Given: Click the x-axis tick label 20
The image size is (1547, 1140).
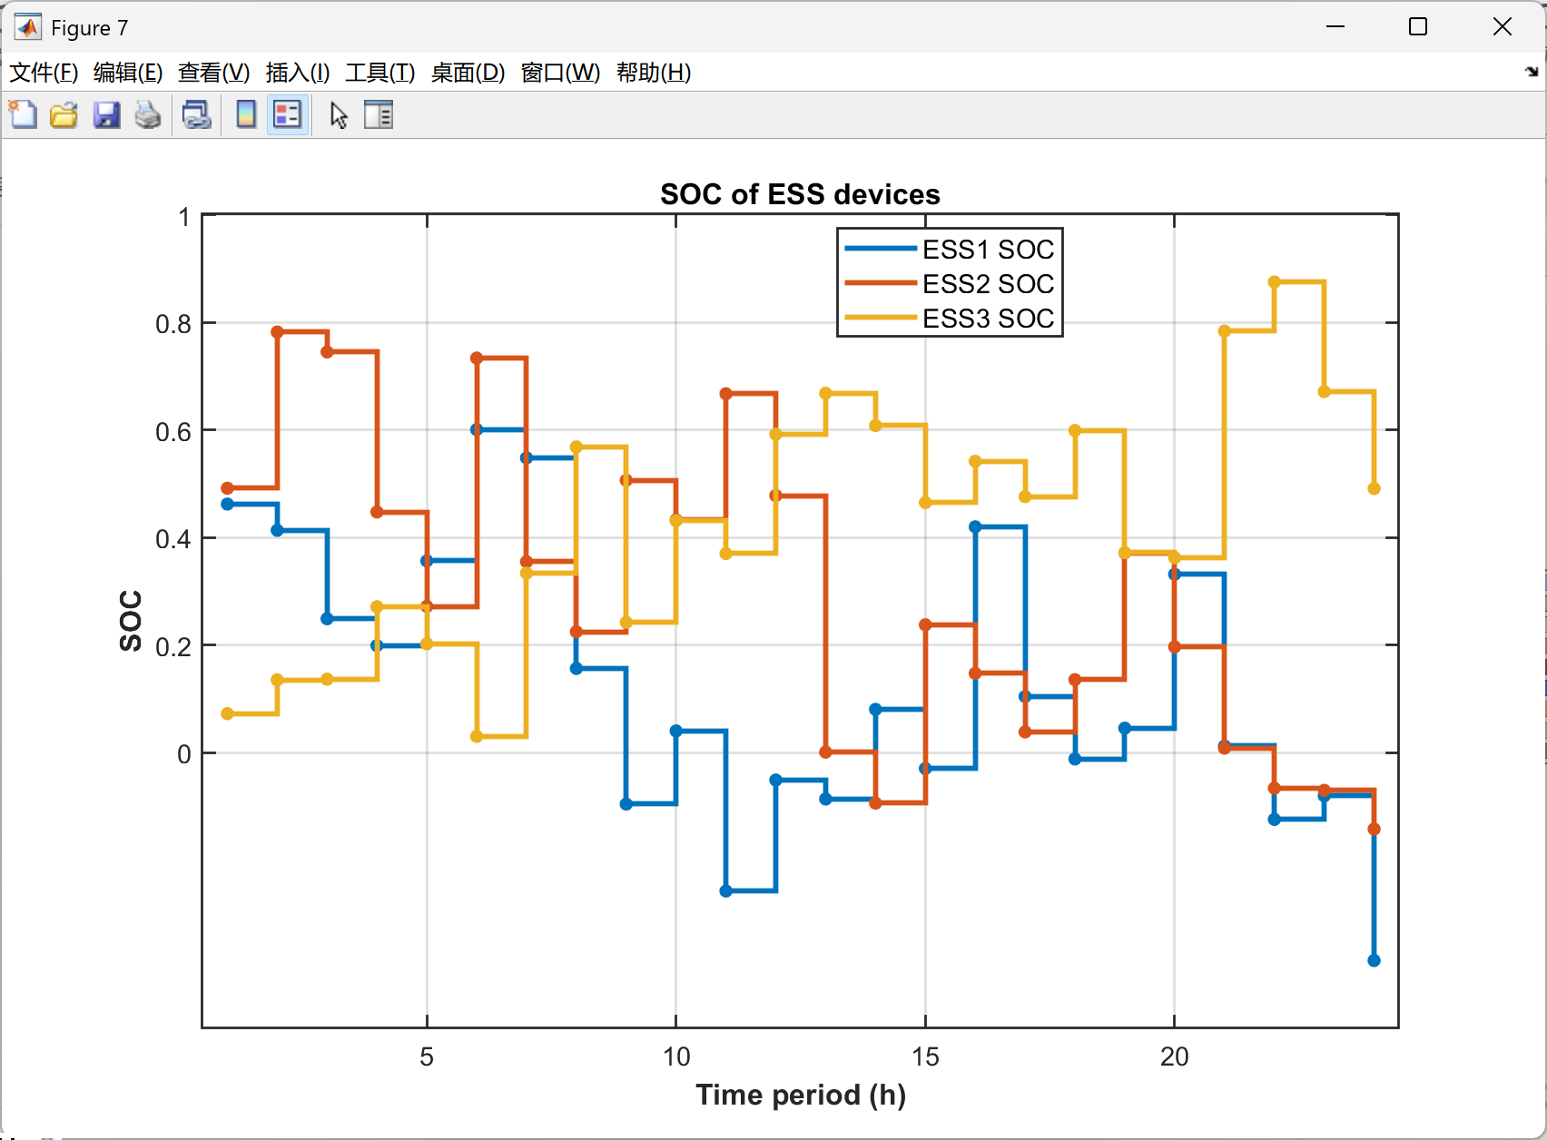Looking at the screenshot, I should [x=1174, y=1056].
